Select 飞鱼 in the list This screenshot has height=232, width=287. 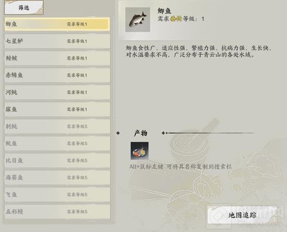57,195
